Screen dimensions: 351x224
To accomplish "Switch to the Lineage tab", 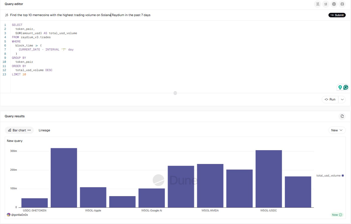I will (44, 130).
